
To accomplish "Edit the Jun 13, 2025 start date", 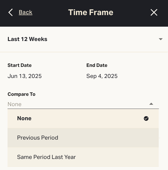I will click(x=25, y=76).
